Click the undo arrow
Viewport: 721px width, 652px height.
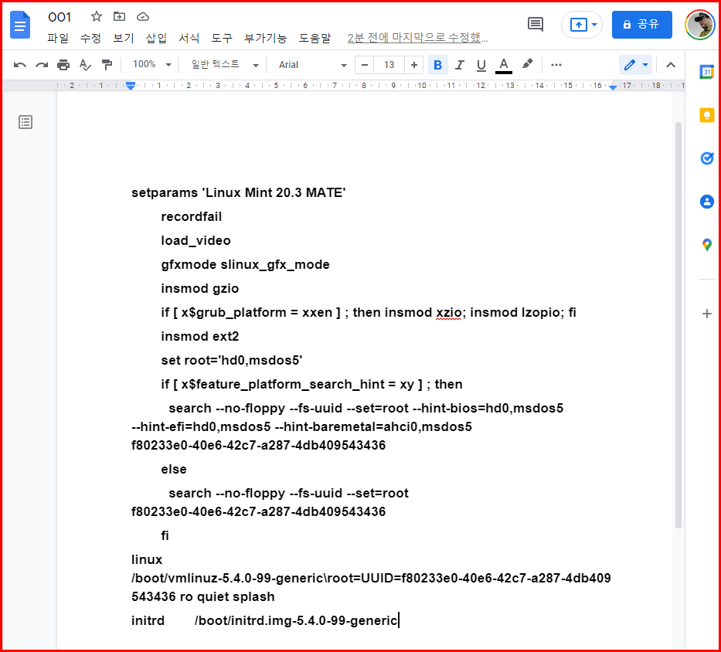coord(20,65)
